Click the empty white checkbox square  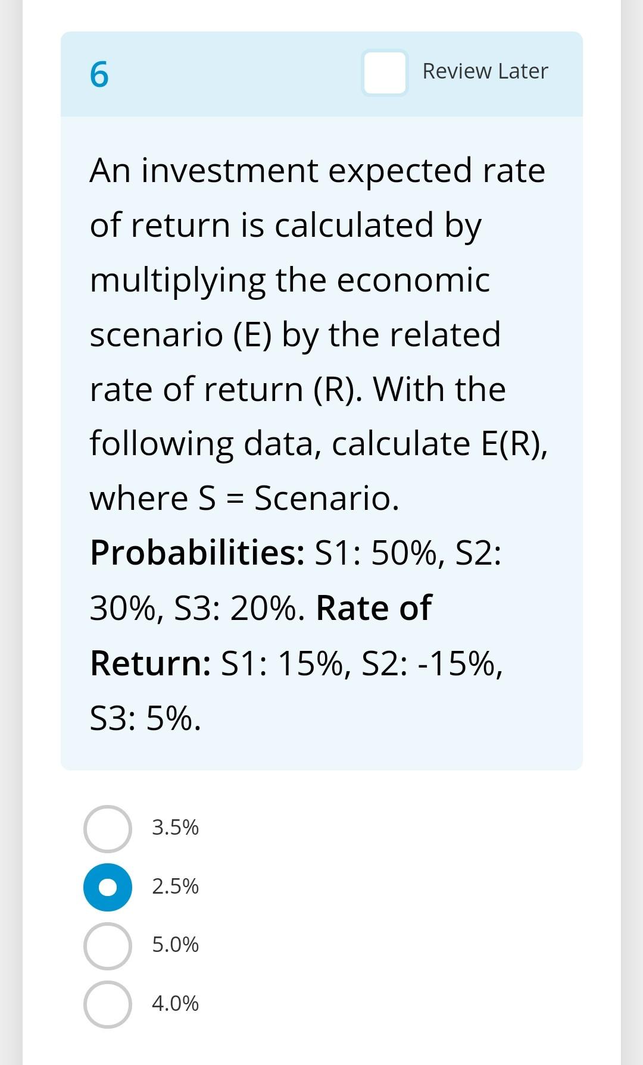point(384,73)
